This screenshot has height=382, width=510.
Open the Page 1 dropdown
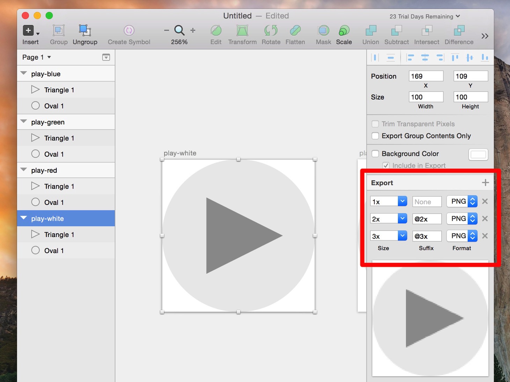[37, 57]
